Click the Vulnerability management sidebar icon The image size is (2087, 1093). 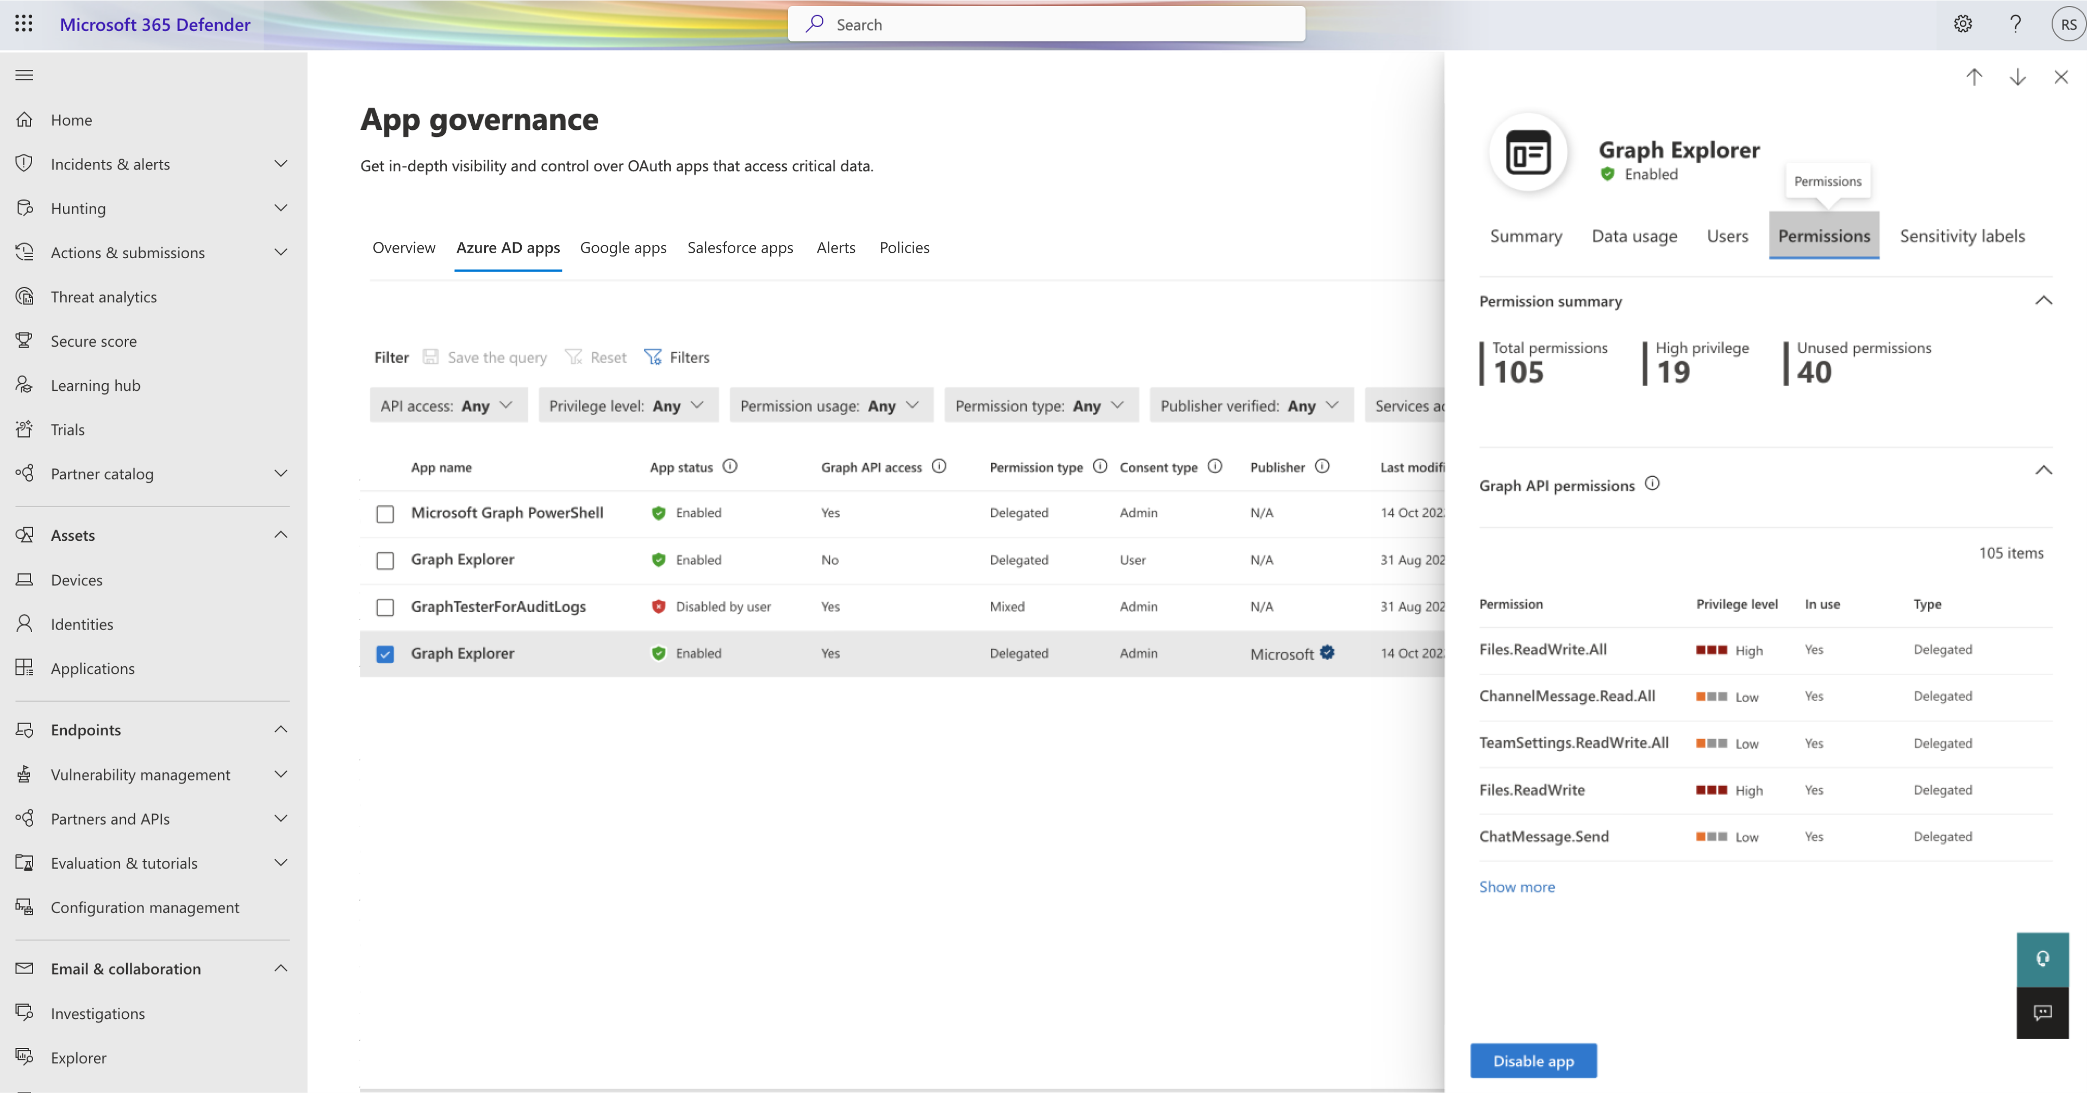(25, 774)
